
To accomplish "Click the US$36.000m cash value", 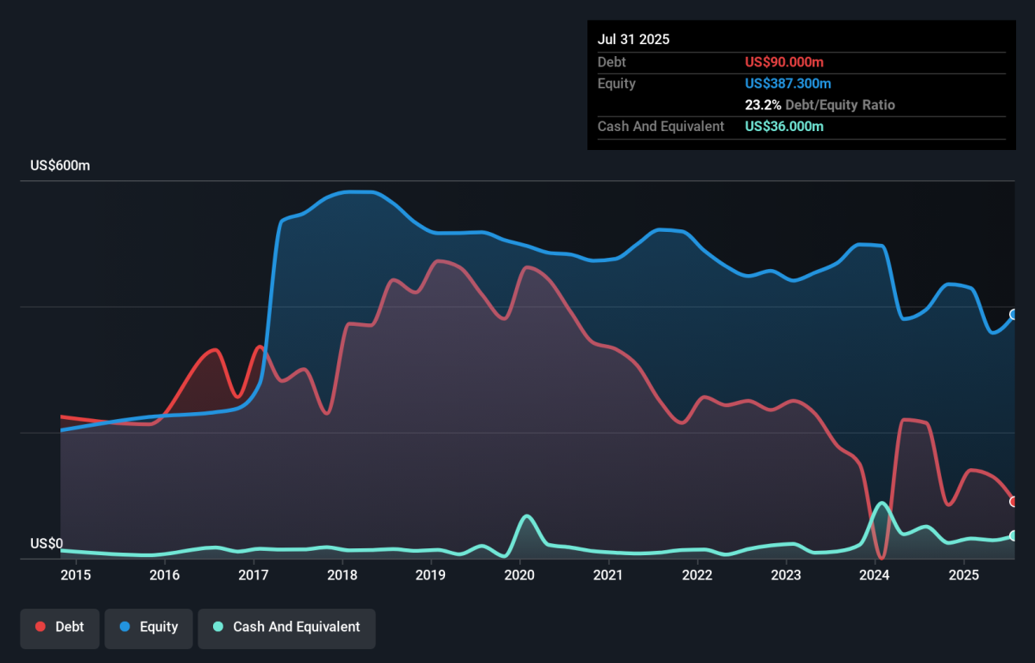I will click(784, 127).
